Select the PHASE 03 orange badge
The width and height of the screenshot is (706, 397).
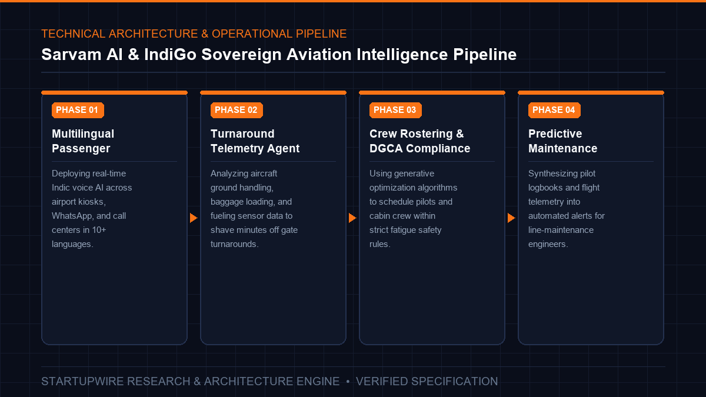click(x=395, y=110)
